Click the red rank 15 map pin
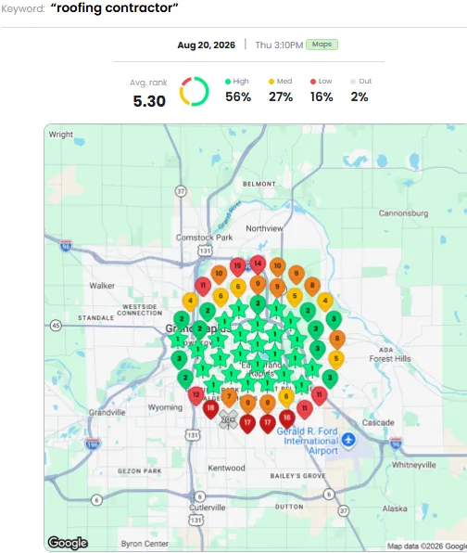The height and width of the screenshot is (553, 467). click(238, 267)
